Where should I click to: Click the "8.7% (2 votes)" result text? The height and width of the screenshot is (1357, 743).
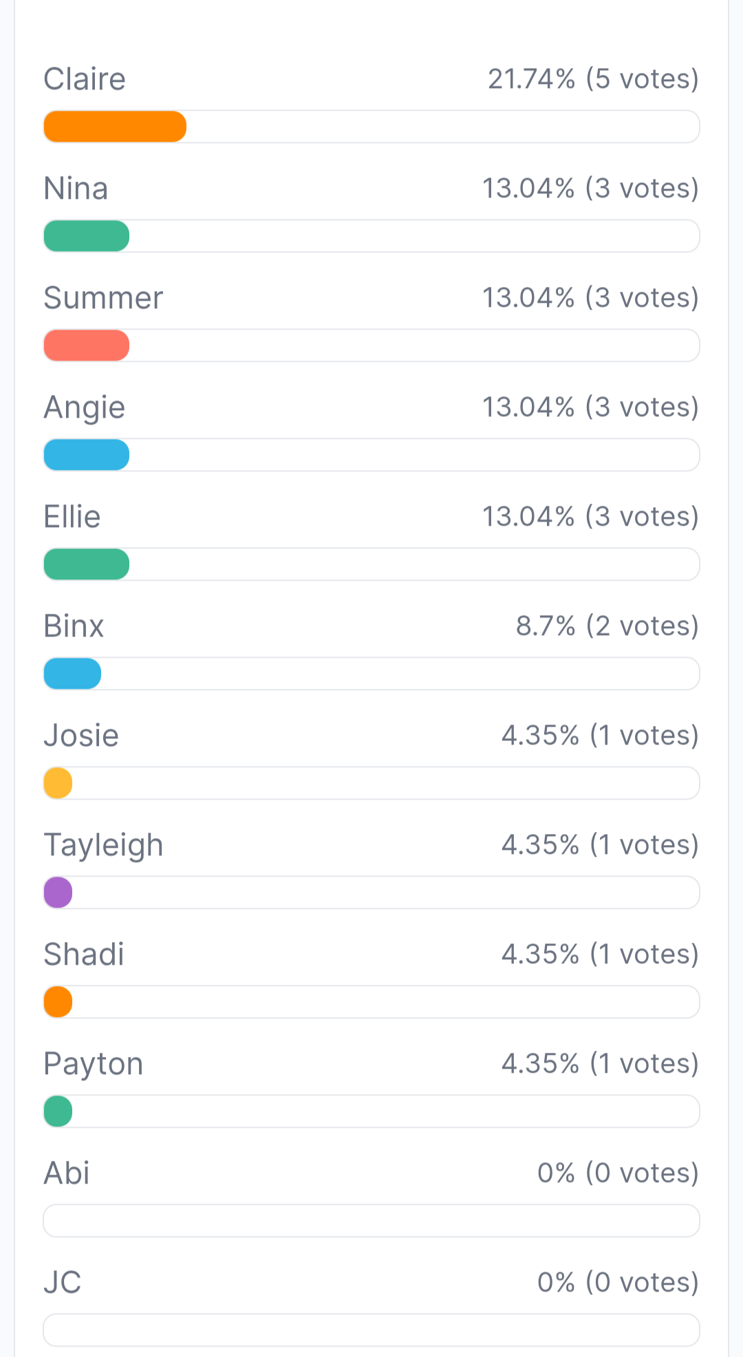coord(607,626)
